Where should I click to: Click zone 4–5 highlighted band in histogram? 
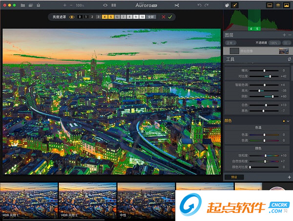pos(254,21)
